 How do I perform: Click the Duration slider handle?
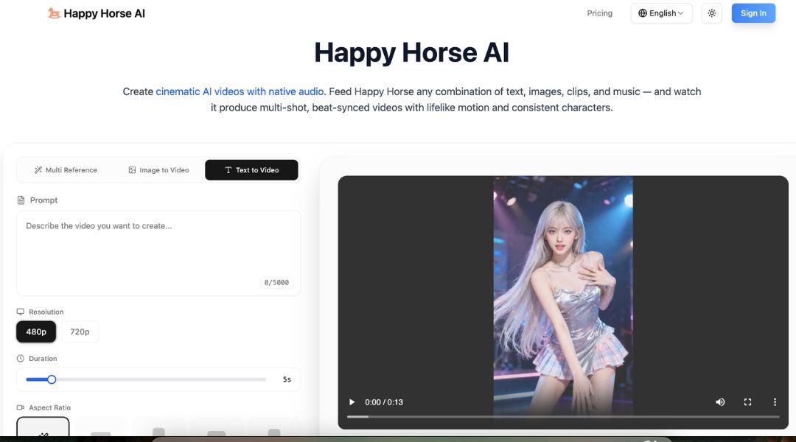52,379
